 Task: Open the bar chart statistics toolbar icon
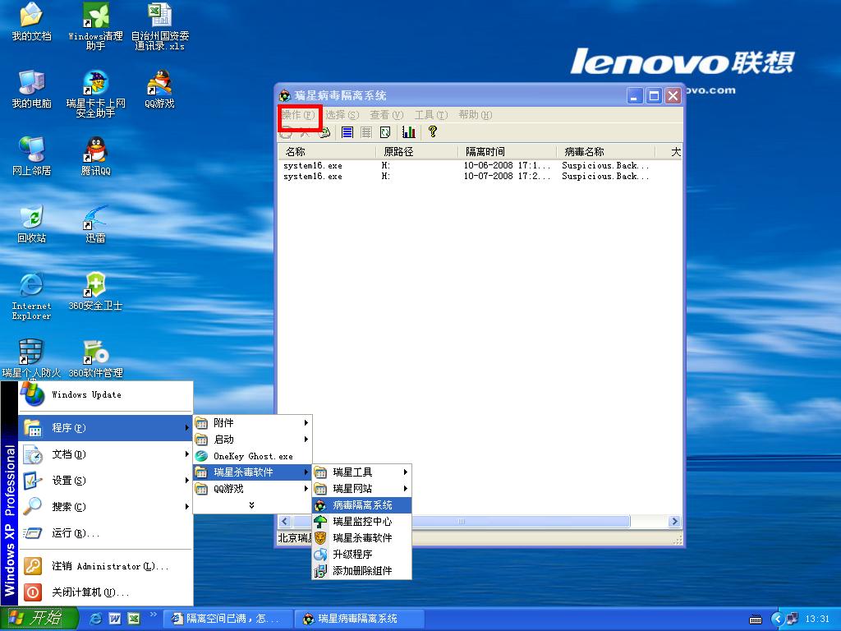point(409,132)
